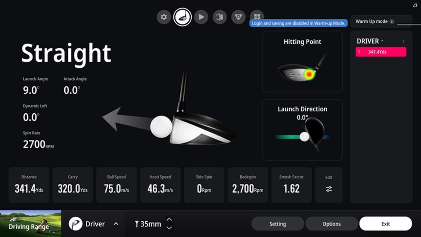Open the gear settings icon in top toolbar
Screen dimensions: 421x237
click(164, 17)
